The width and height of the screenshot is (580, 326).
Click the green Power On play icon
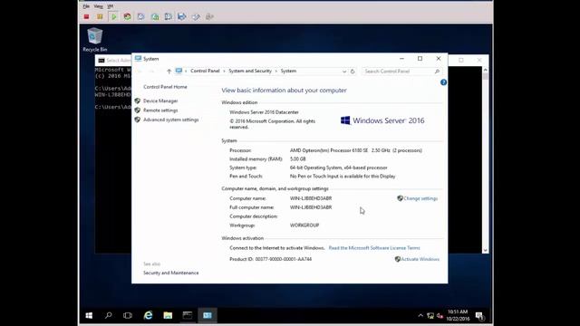[x=113, y=16]
